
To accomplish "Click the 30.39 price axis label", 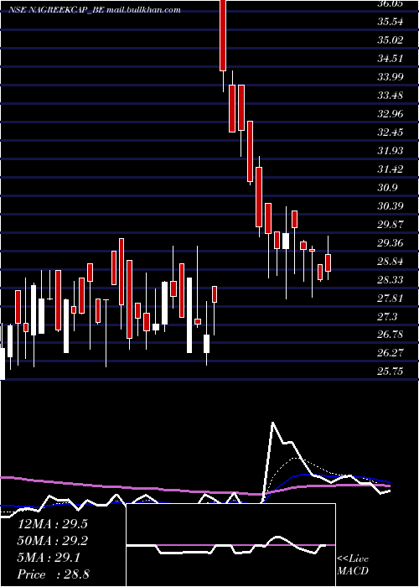I will [391, 206].
